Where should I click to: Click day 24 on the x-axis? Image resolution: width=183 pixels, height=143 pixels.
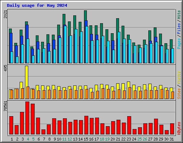[x=134, y=139]
